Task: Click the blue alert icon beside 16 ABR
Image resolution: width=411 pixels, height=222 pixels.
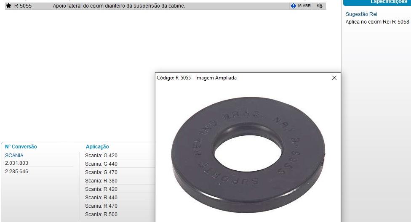Action: click(x=294, y=6)
